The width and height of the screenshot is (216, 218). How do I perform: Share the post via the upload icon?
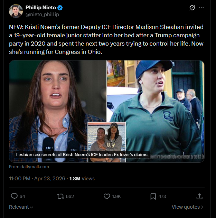pos(199,196)
